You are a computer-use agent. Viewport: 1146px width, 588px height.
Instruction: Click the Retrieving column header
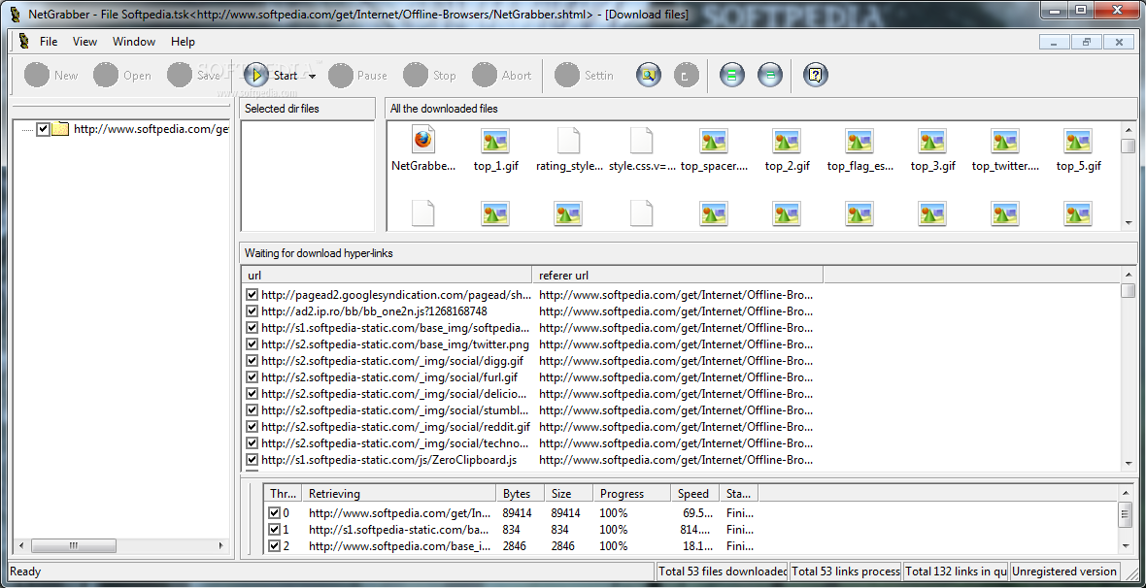(x=398, y=494)
